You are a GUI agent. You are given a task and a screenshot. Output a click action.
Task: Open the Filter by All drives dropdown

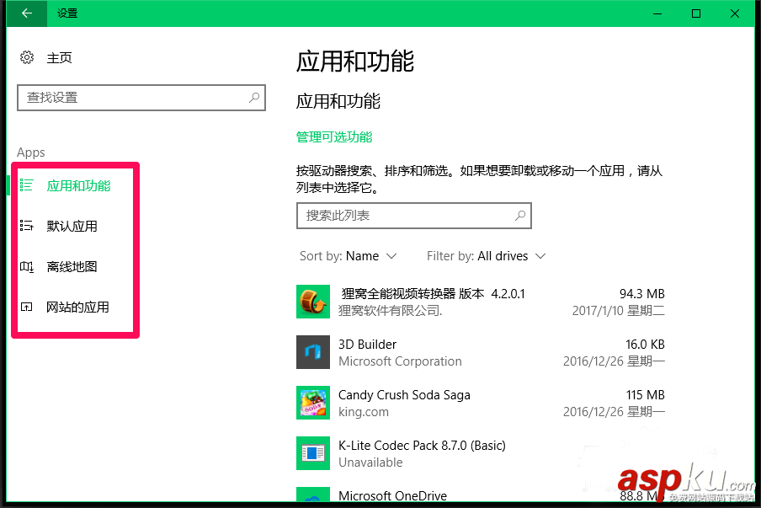487,256
